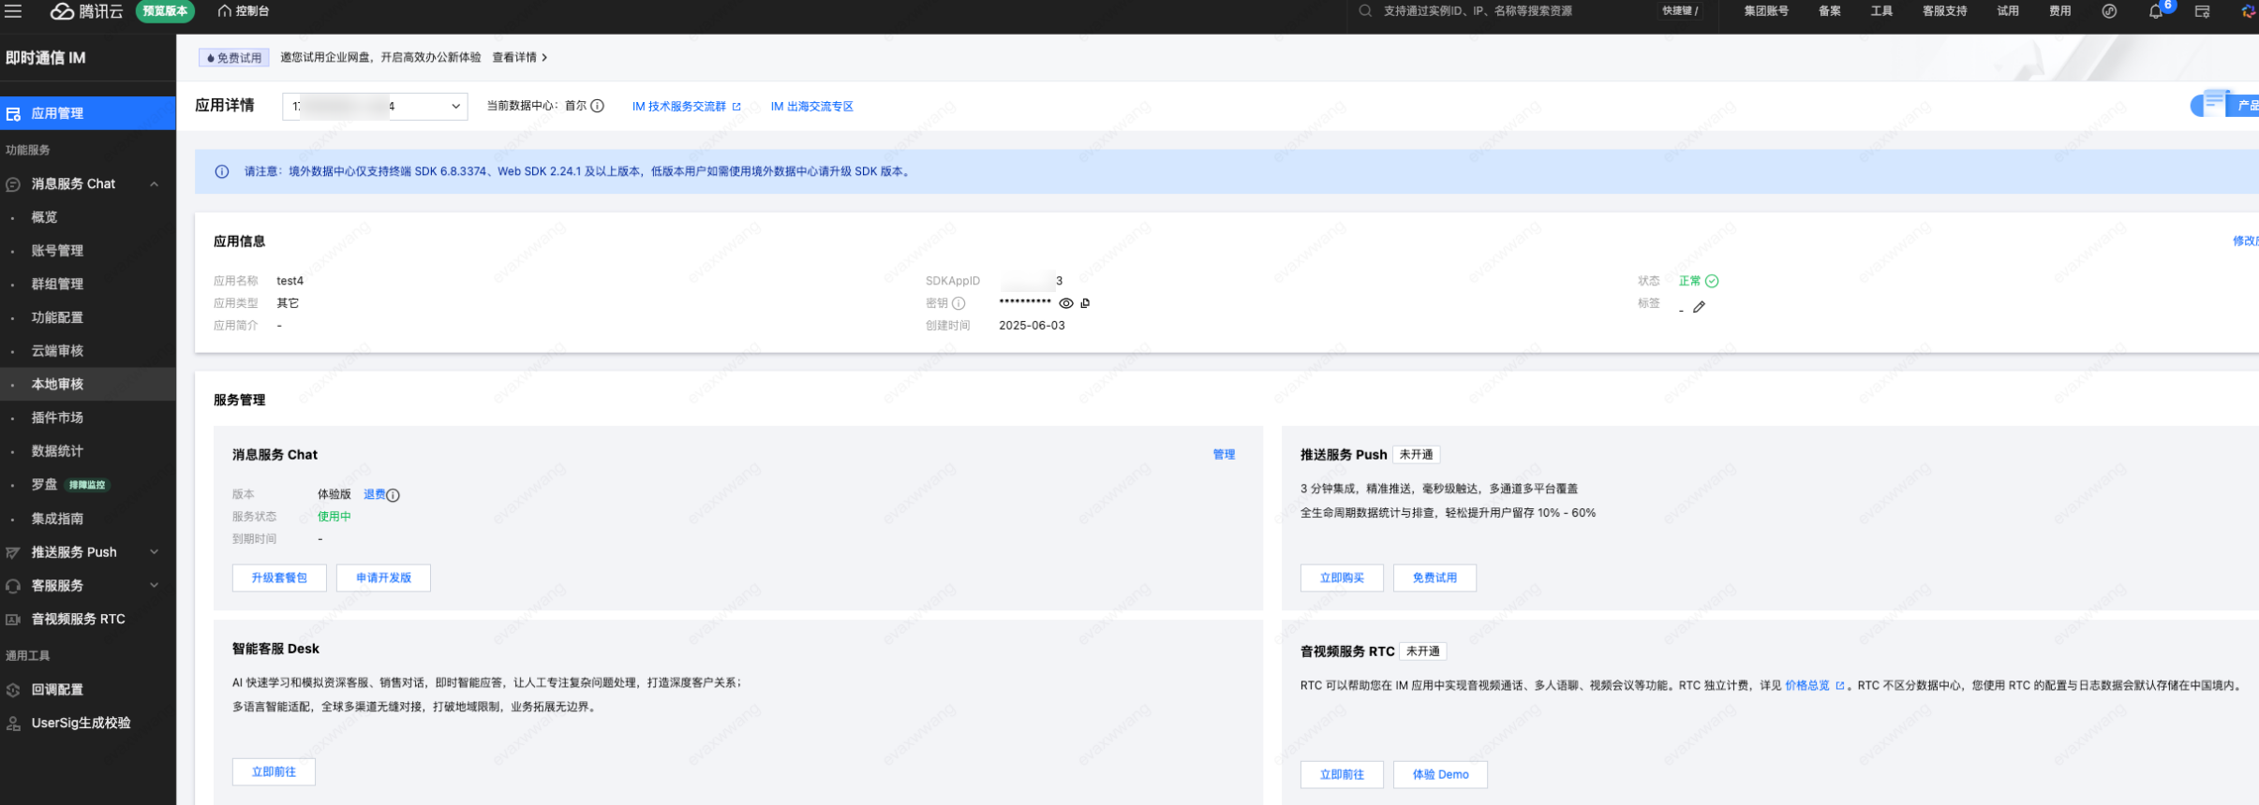Open 集团账号 in the top navigation
Screen dimensions: 2259x805
1766,11
